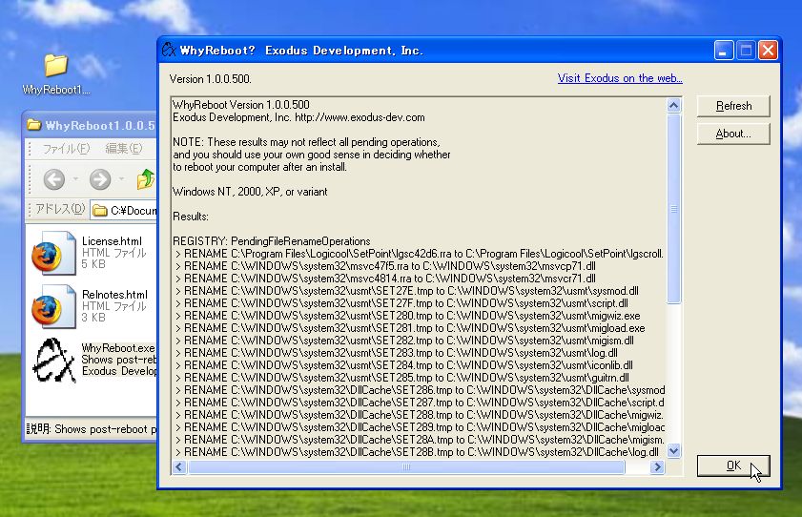
Task: Click WhyReboot.exe file name text
Action: coord(118,348)
